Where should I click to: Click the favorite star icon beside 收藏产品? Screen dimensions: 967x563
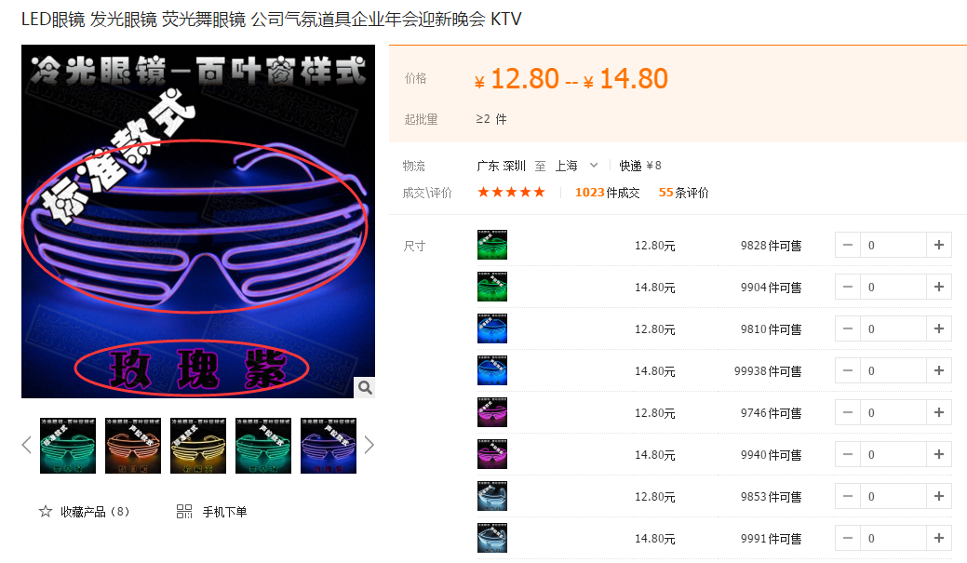click(x=45, y=511)
